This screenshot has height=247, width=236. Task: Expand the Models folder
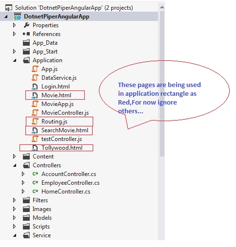[14, 218]
